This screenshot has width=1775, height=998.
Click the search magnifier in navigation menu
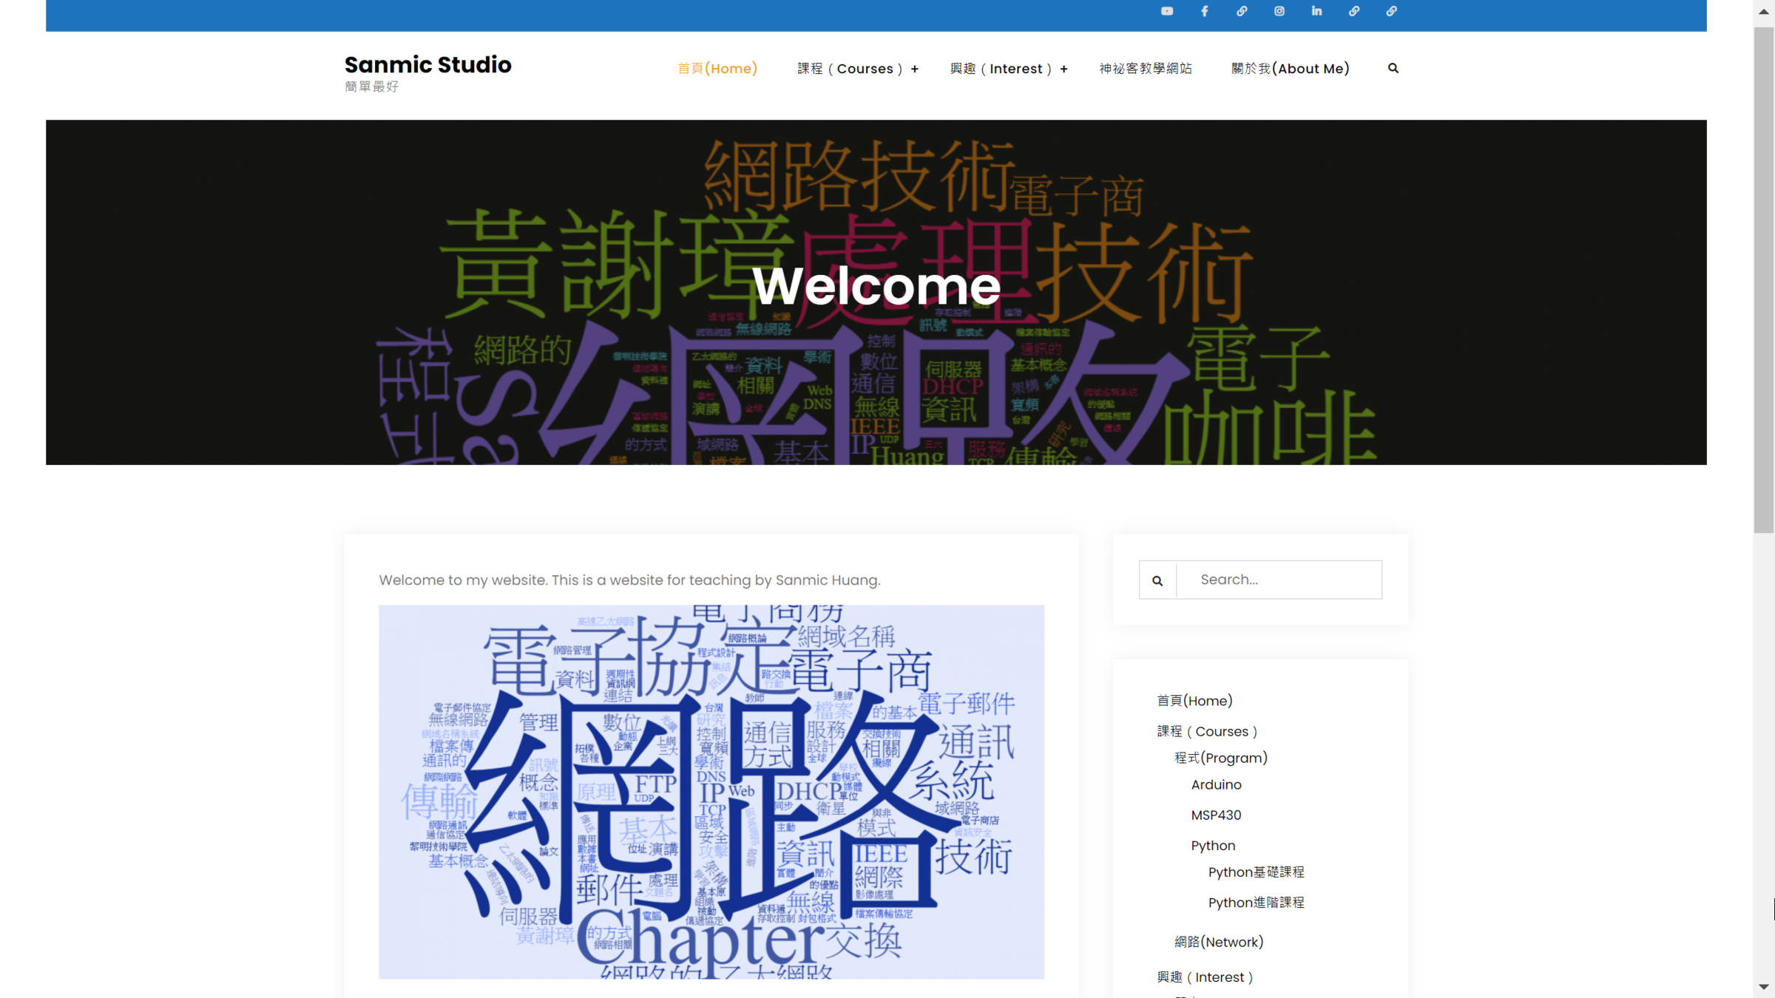click(1393, 68)
